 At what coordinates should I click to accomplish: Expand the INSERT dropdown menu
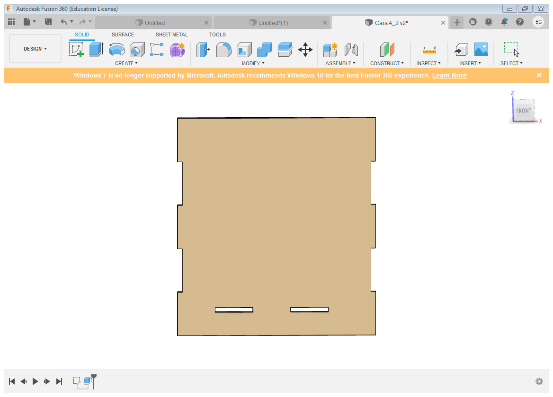click(471, 63)
